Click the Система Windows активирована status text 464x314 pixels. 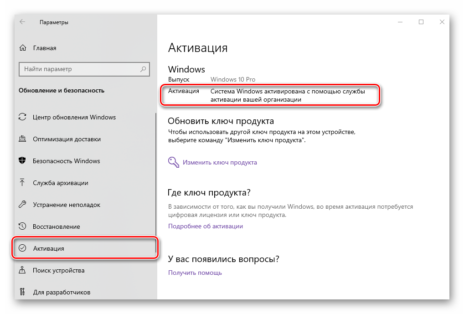(x=288, y=95)
